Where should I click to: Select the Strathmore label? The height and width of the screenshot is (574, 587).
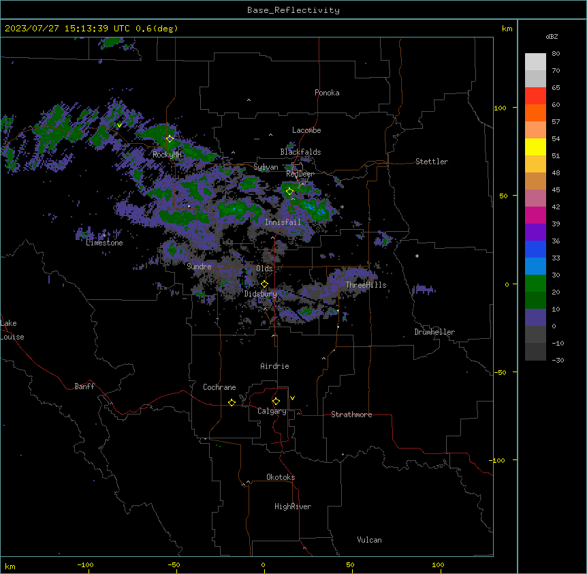pos(351,414)
